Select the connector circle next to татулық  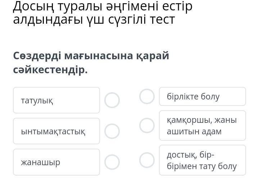112,101
